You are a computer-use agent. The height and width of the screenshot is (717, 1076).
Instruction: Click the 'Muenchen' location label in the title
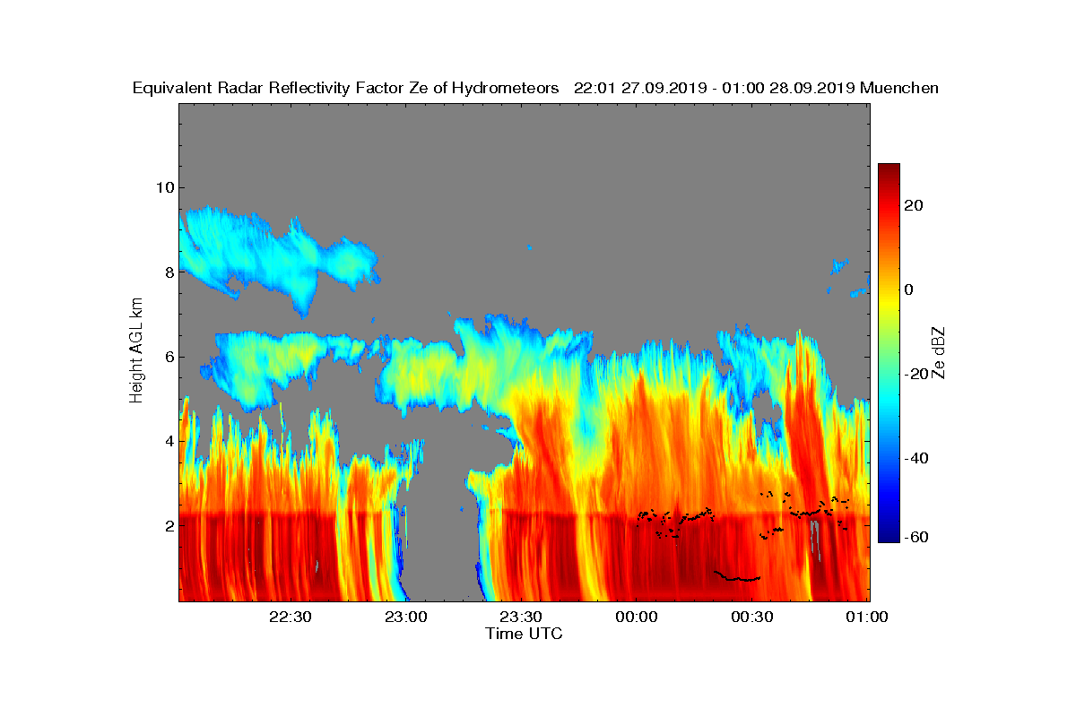899,88
